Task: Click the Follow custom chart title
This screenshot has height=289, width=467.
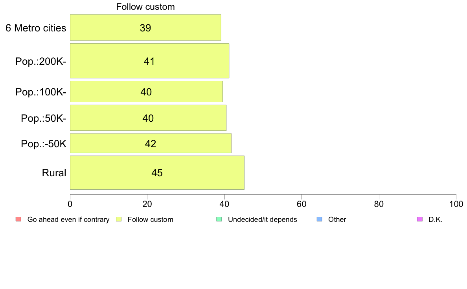Action: pos(145,7)
